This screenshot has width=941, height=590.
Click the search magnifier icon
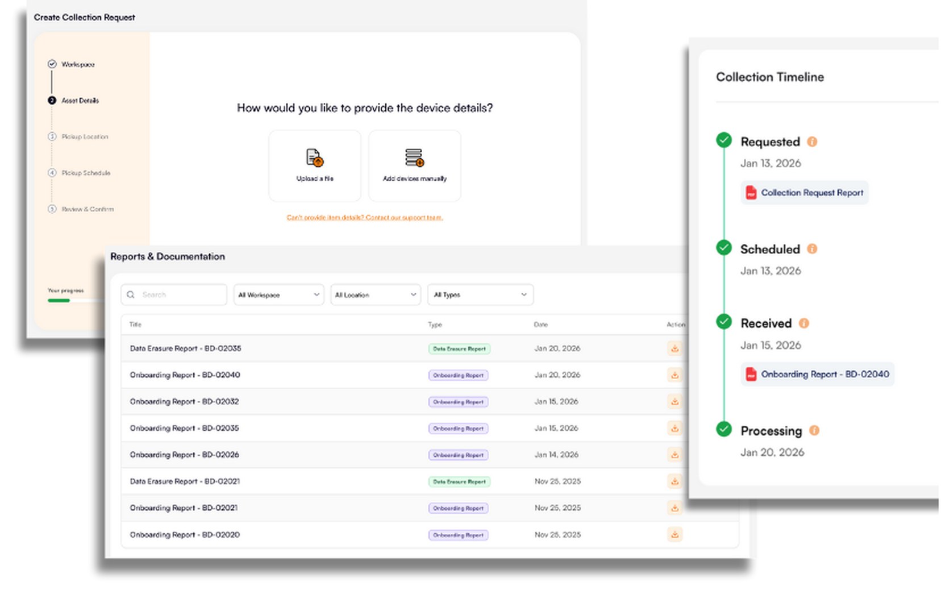[131, 294]
